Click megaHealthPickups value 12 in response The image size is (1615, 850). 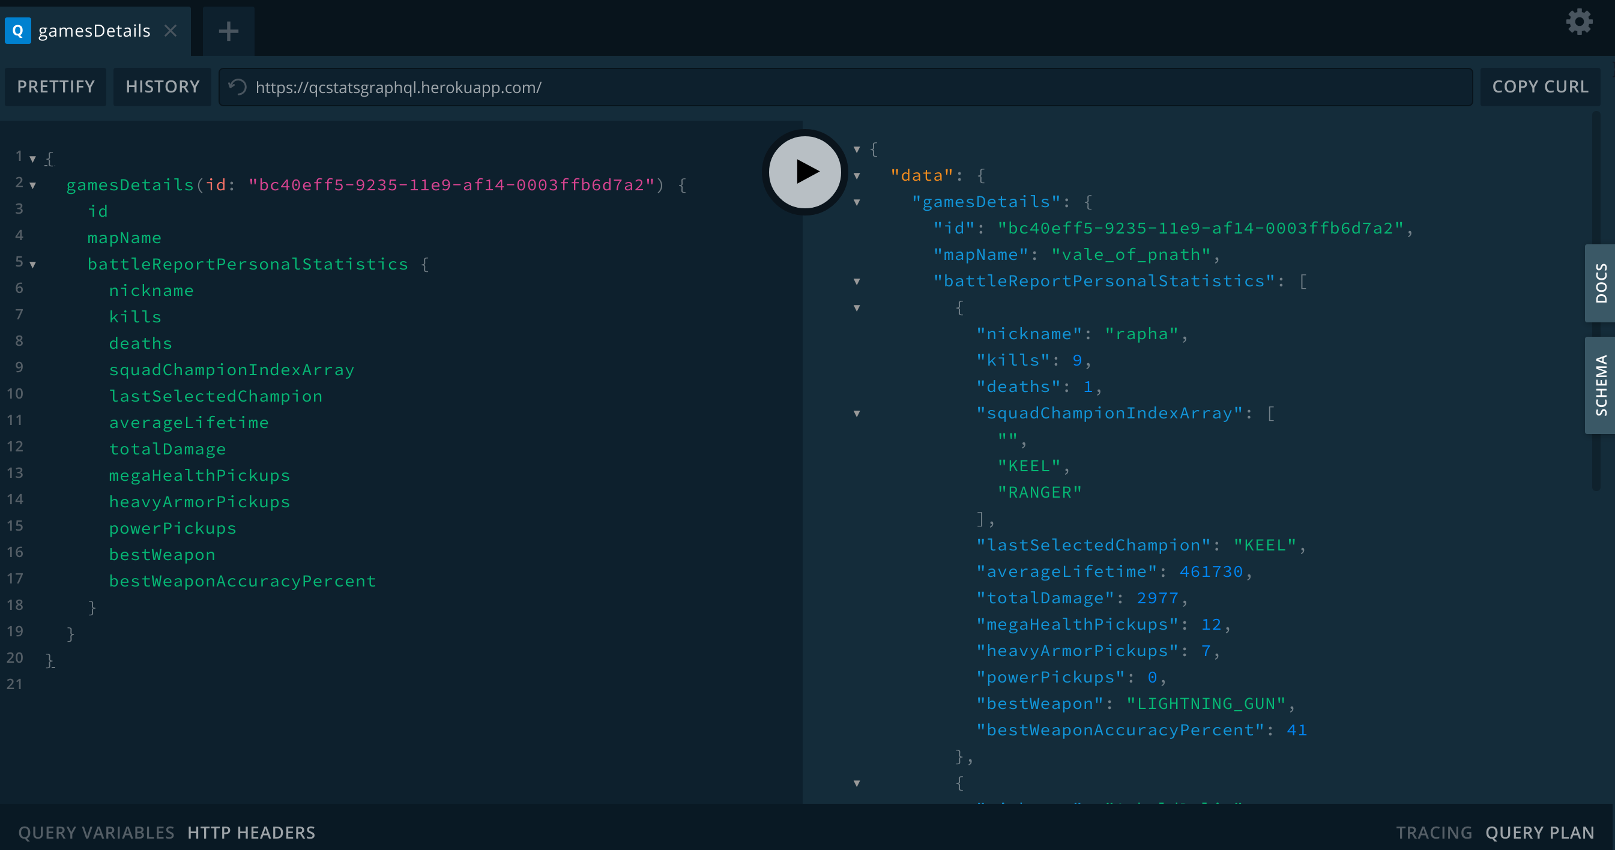pyautogui.click(x=1212, y=624)
